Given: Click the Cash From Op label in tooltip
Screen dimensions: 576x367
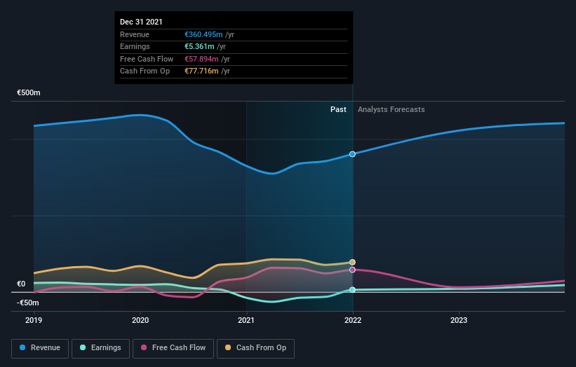Looking at the screenshot, I should click(x=145, y=71).
